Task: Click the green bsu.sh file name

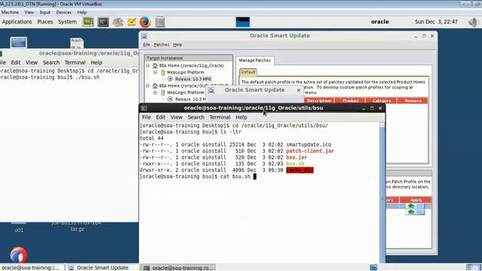Action: click(295, 164)
